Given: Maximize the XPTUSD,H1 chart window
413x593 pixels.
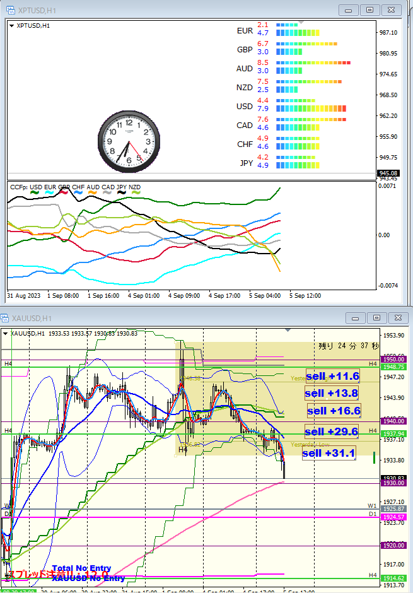Looking at the screenshot, I should pos(370,10).
